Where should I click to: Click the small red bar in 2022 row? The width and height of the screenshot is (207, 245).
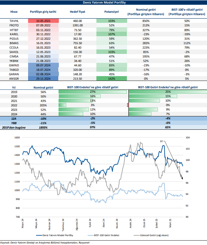[x=128, y=105]
